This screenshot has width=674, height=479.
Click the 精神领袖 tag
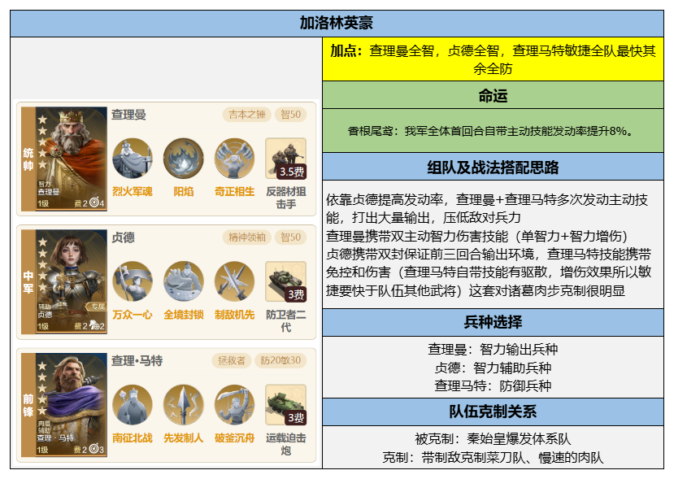[246, 237]
